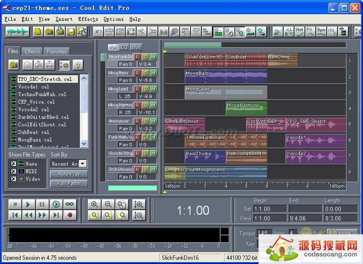Click the red Record button
Image resolution: width=363 pixels, height=264 pixels.
pyautogui.click(x=70, y=215)
